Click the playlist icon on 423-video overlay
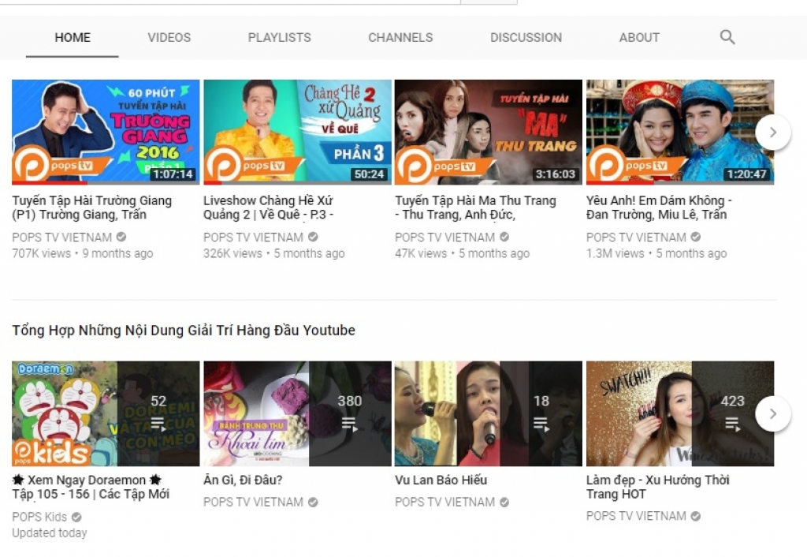Image resolution: width=807 pixels, height=557 pixels. click(732, 424)
